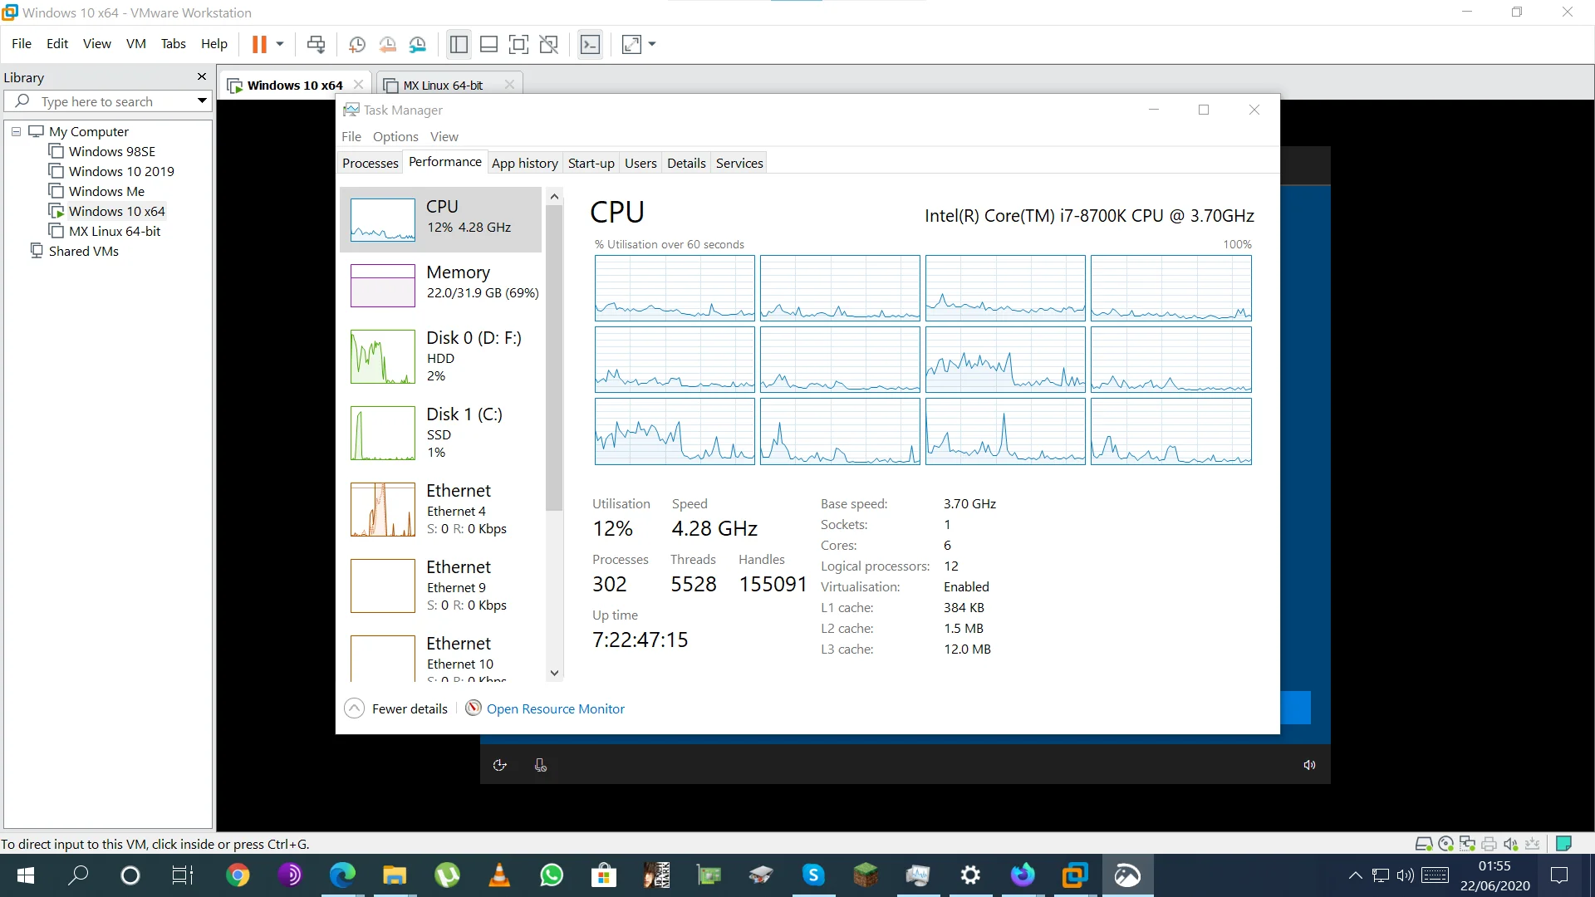1595x897 pixels.
Task: Click the Open Resource Monitor icon
Action: [474, 708]
